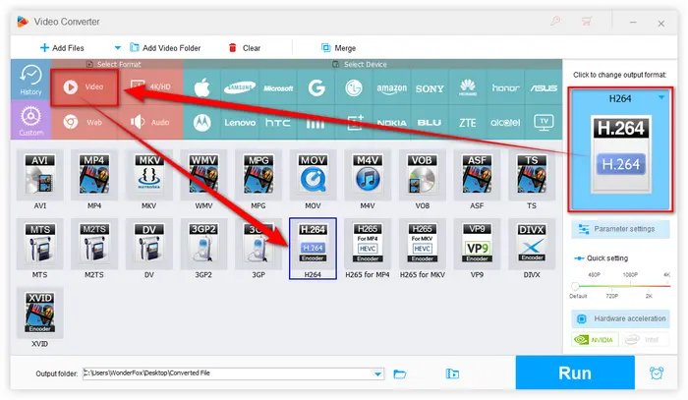Select the Web format category
688x400 pixels.
tap(85, 122)
